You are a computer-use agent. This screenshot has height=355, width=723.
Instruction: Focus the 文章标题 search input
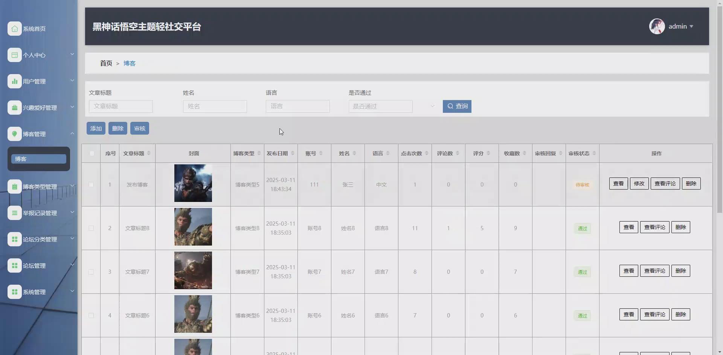(121, 106)
